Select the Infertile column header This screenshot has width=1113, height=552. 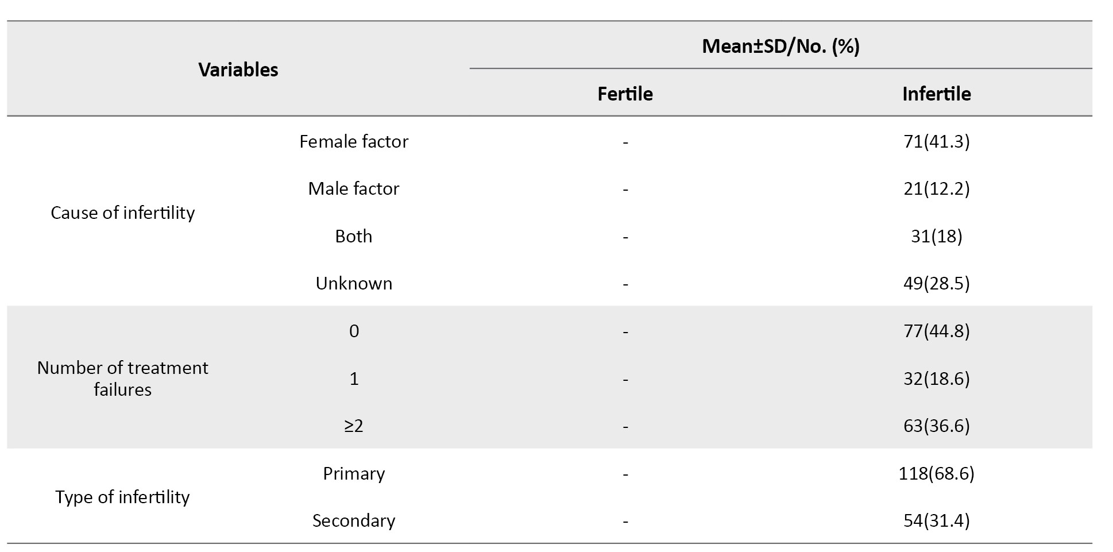[x=936, y=94]
